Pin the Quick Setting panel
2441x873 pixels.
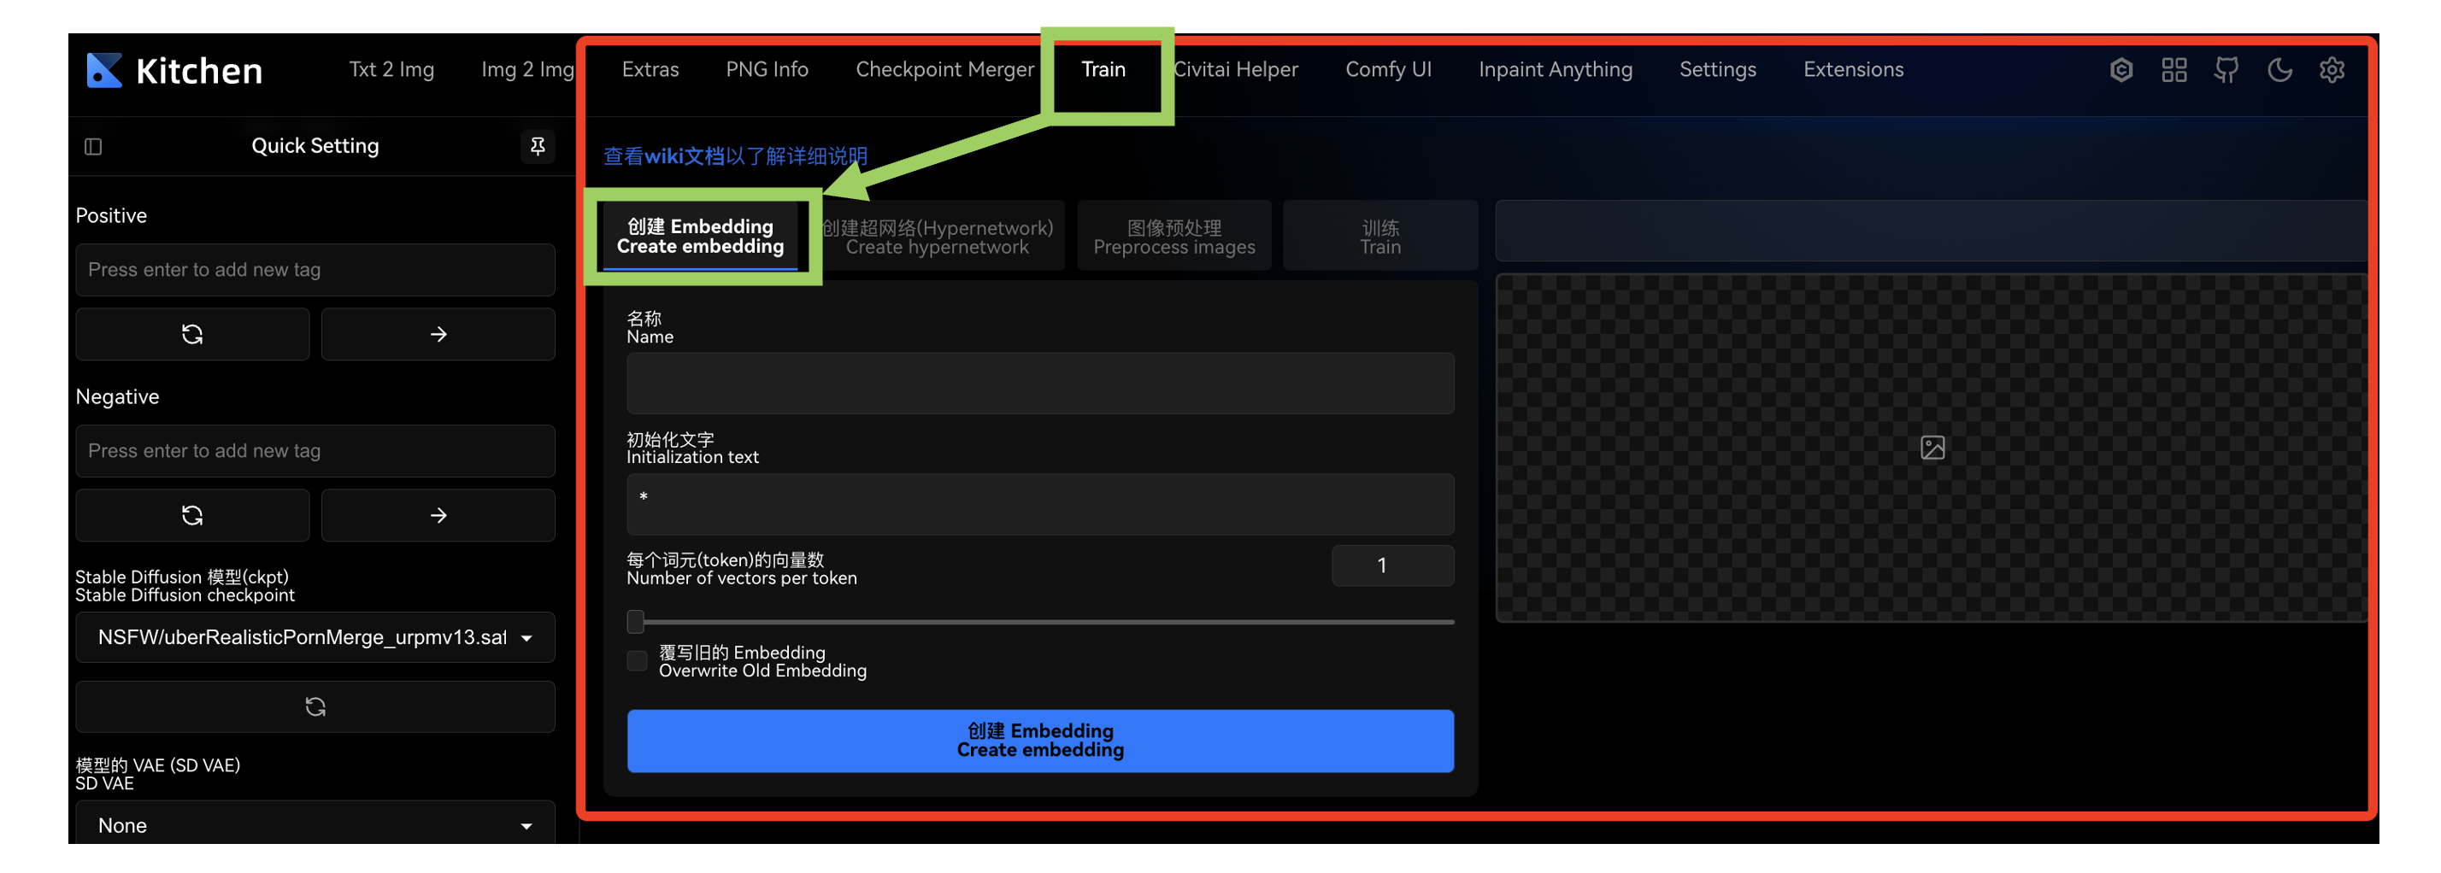(x=538, y=147)
